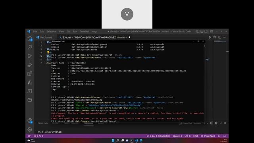The width and height of the screenshot is (254, 143).
Task: Click the participant avatar labeled V
Action: [x=127, y=14]
